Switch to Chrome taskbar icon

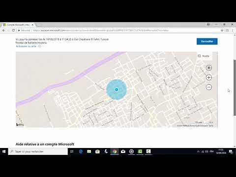coord(115,151)
